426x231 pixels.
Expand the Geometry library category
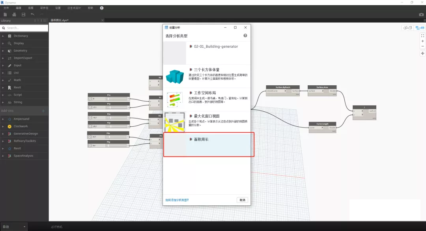3,51
